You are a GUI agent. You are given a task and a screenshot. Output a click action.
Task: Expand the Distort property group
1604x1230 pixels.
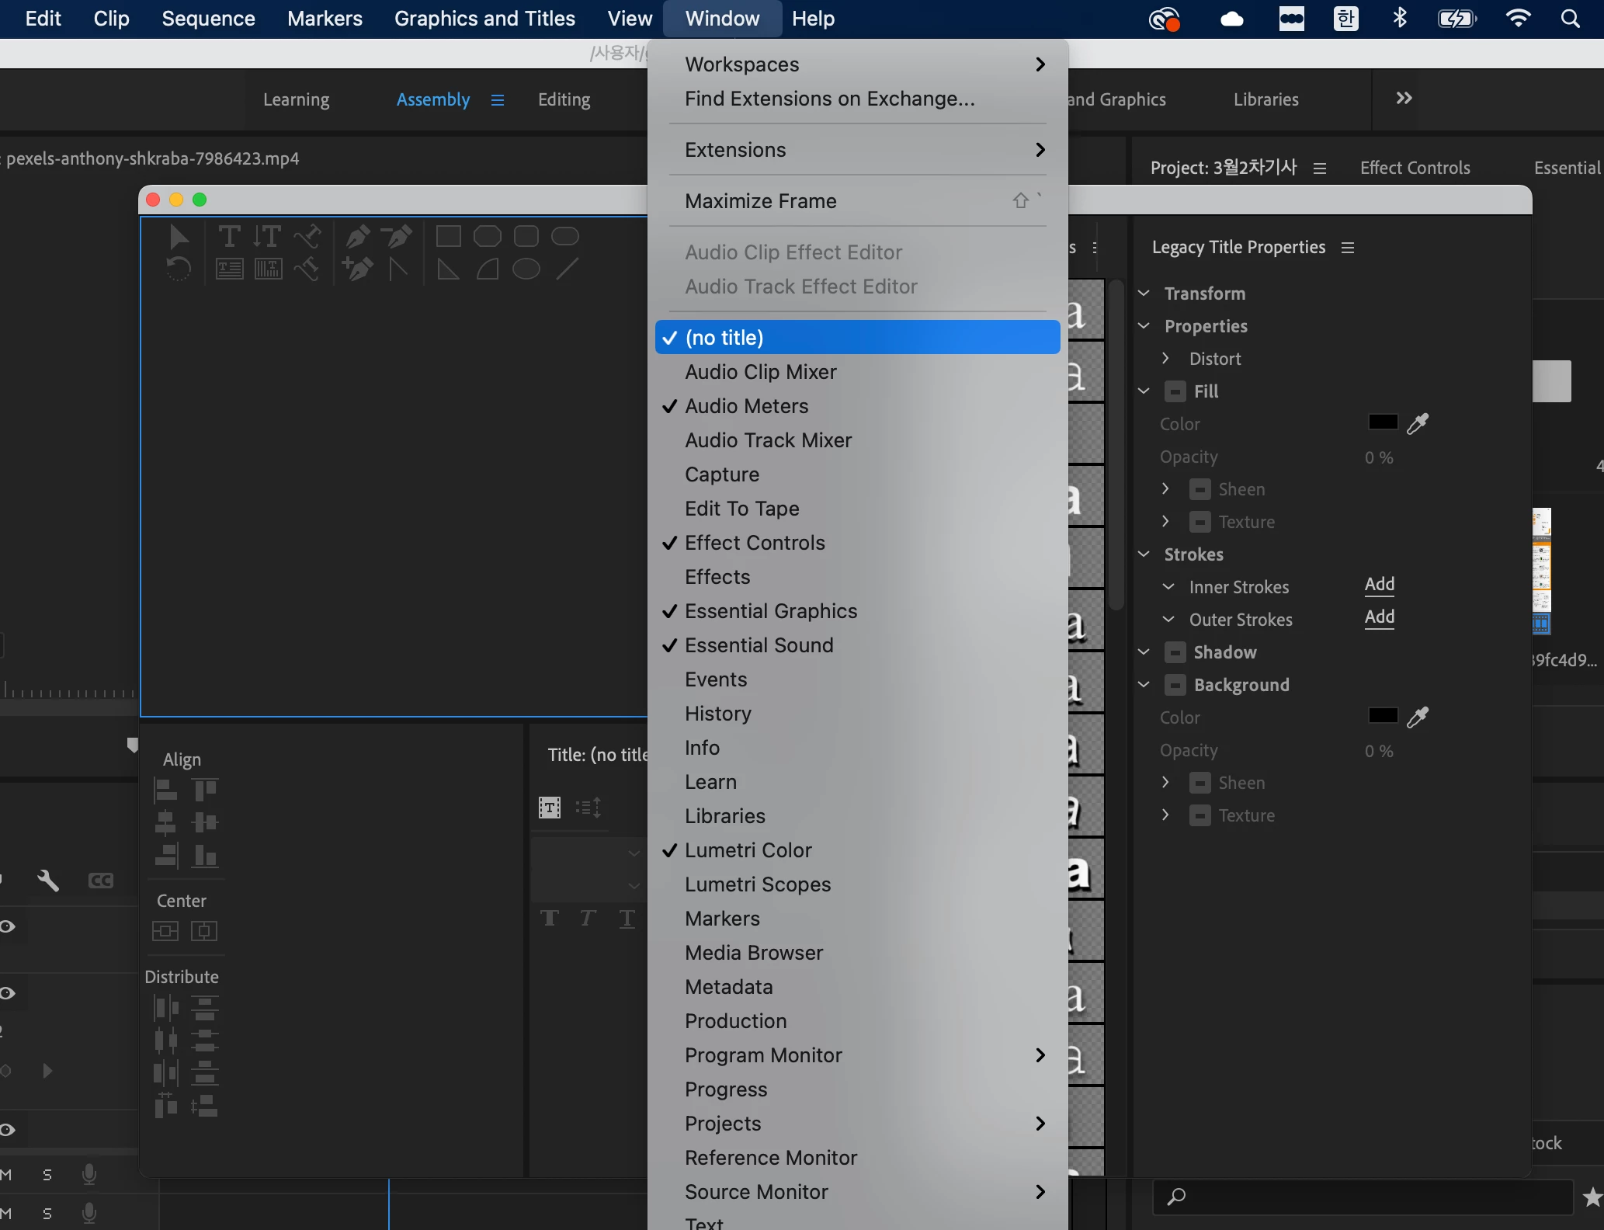tap(1165, 358)
